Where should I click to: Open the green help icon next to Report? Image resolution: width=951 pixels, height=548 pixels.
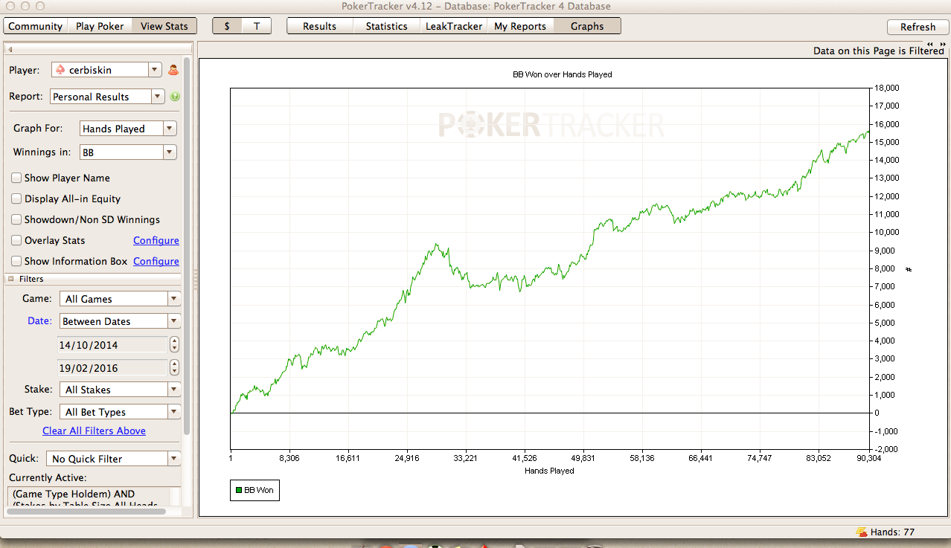tap(175, 97)
